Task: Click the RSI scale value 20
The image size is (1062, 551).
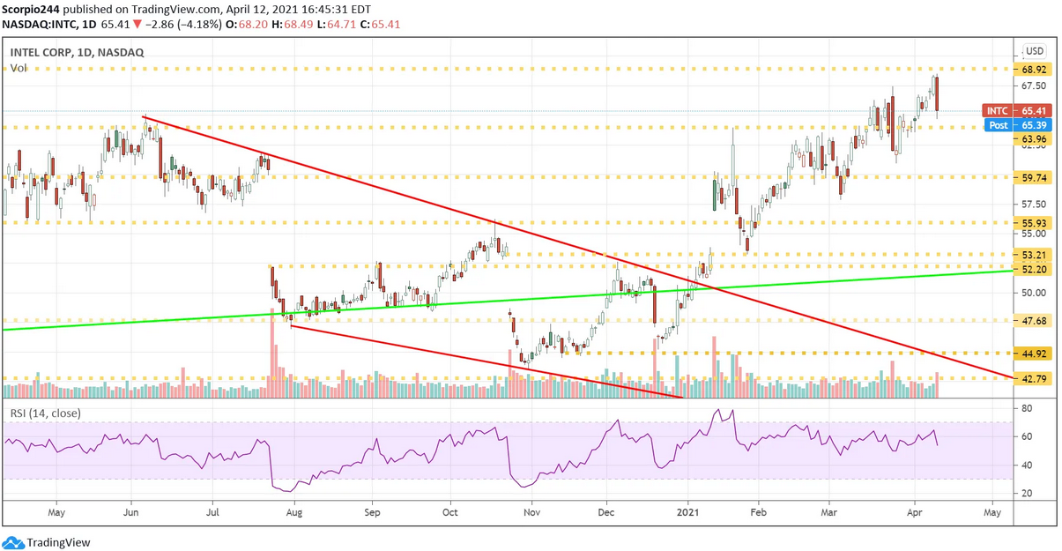Action: pos(1027,493)
